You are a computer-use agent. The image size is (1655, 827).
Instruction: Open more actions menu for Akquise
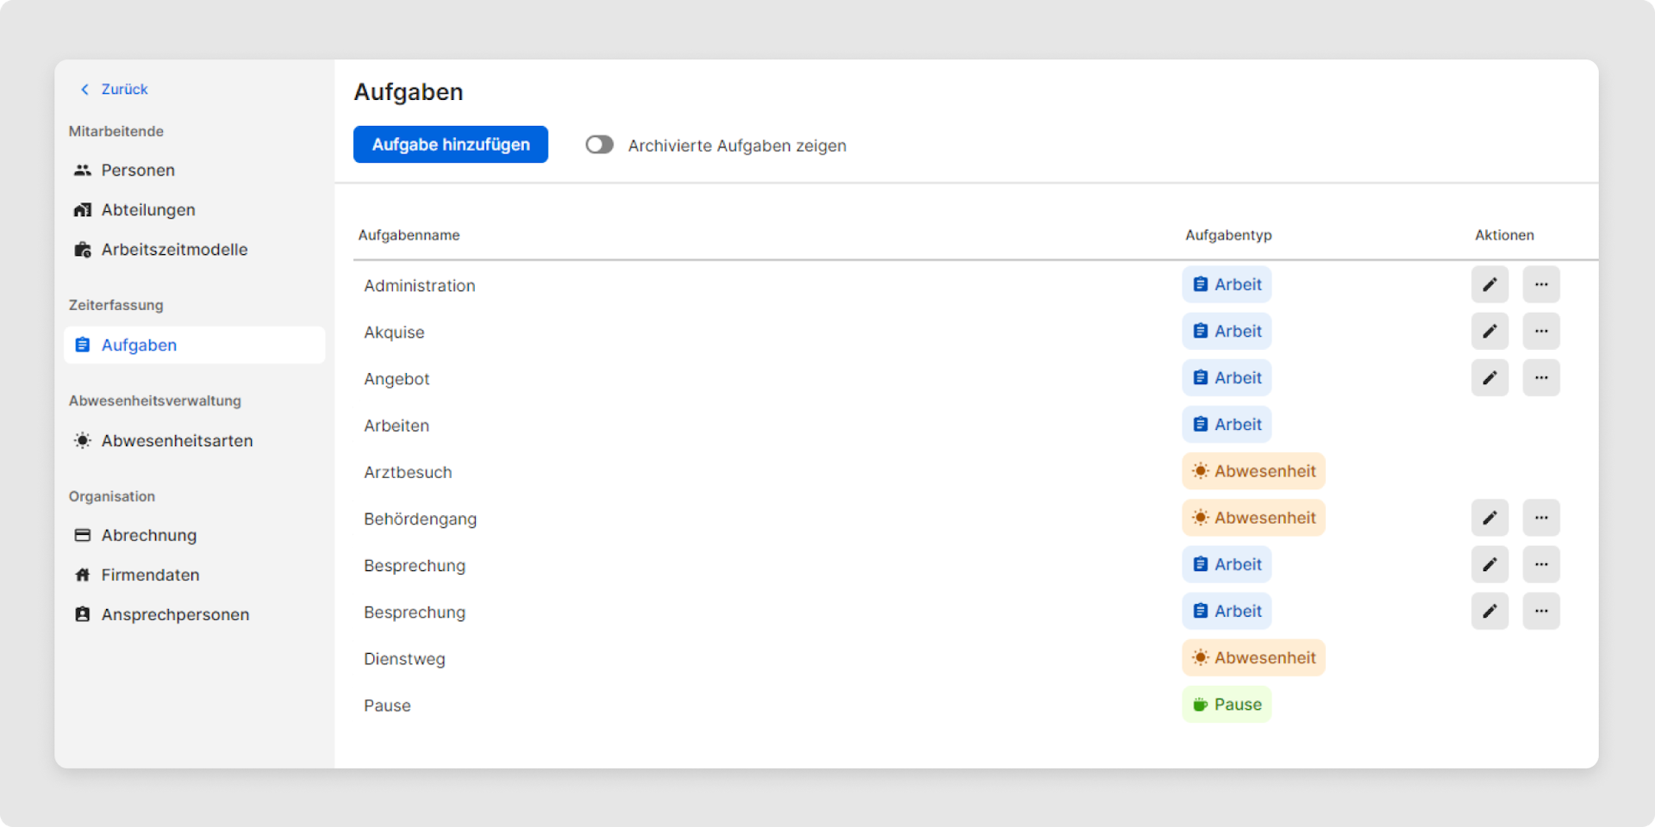[1541, 331]
